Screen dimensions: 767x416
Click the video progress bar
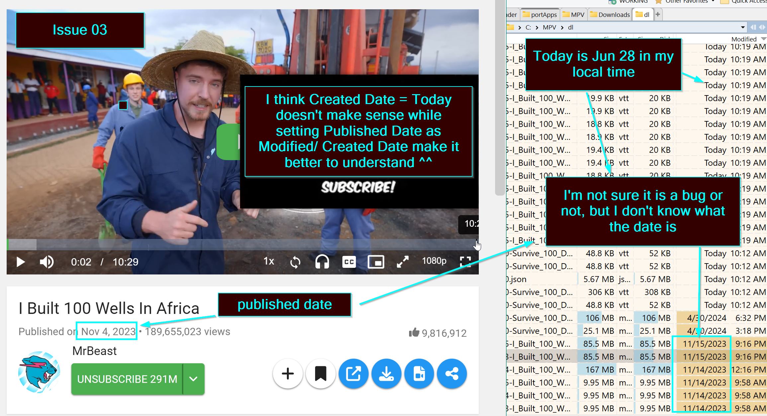tap(232, 244)
